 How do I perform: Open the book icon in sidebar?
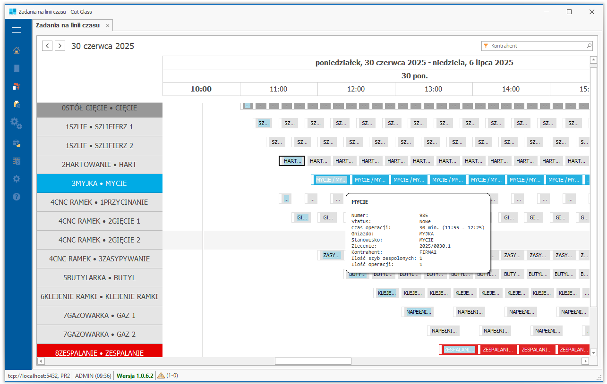(x=17, y=68)
